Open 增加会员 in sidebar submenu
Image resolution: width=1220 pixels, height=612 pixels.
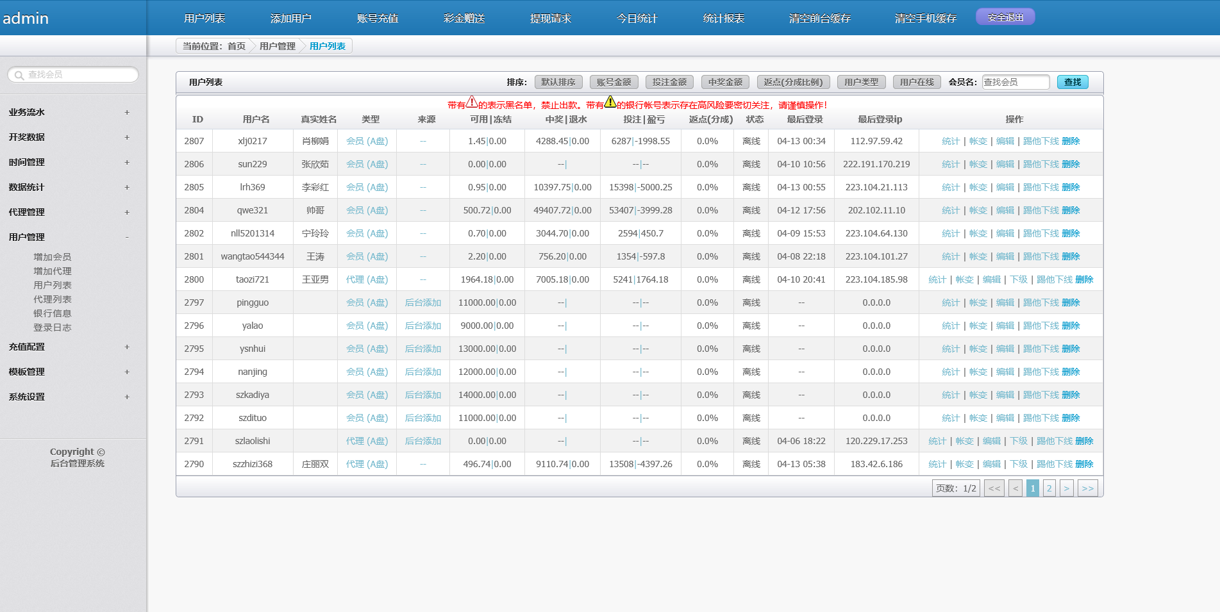click(x=53, y=257)
